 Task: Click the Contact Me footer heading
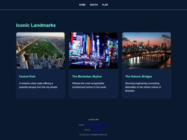(x=93, y=120)
